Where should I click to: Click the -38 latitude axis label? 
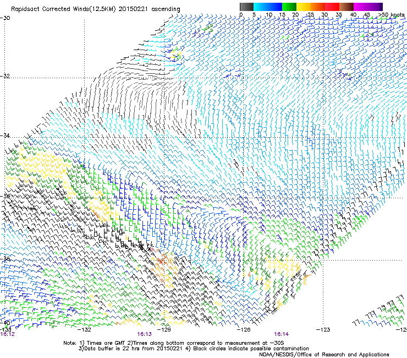(x=5, y=259)
